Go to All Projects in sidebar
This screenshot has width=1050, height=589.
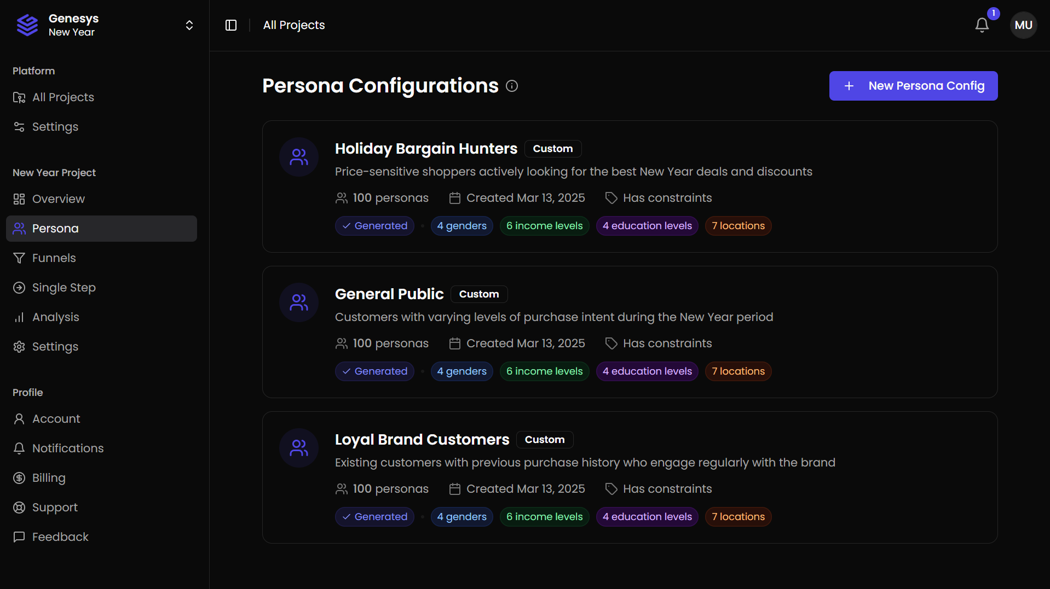[x=101, y=97]
